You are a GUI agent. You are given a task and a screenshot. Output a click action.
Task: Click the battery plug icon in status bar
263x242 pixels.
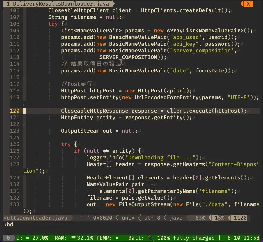150,238
